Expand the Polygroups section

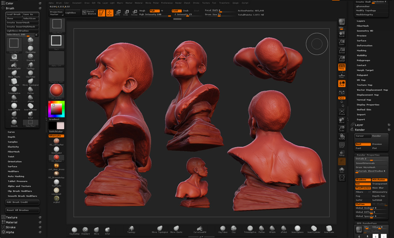363,60
